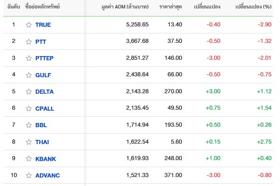The height and width of the screenshot is (186, 280).
Task: Sort by มูลค่า AOM (ล้านบาท) column header
Action: [x=125, y=7]
